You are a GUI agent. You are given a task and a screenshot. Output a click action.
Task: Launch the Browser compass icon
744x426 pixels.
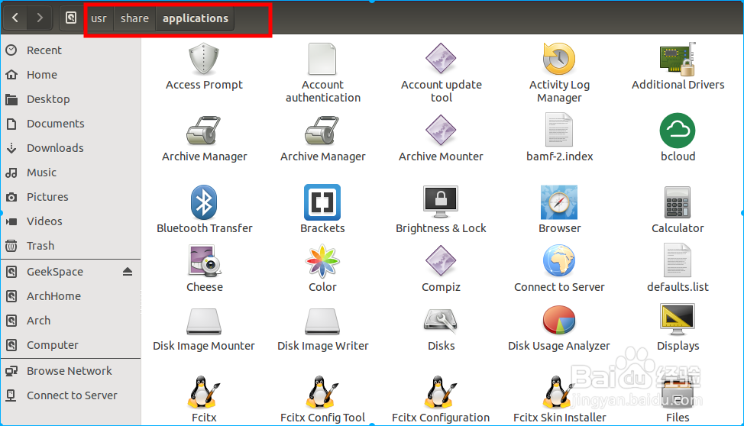coord(559,202)
